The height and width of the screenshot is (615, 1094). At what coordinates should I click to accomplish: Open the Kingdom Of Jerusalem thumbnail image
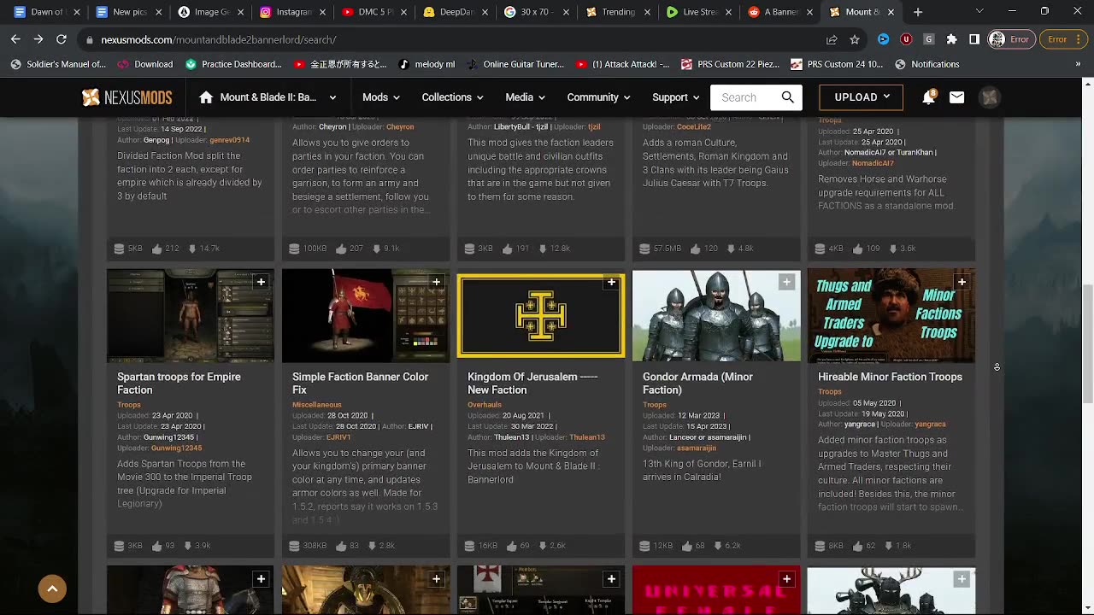pos(541,316)
